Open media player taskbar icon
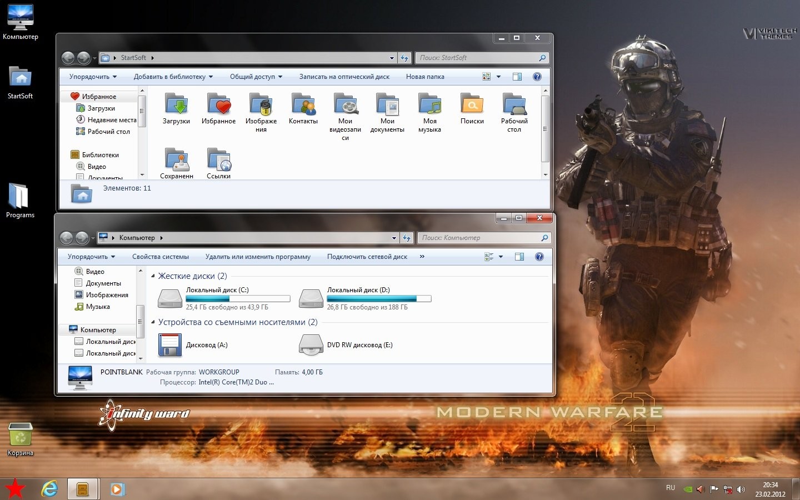Image resolution: width=800 pixels, height=500 pixels. (x=117, y=489)
